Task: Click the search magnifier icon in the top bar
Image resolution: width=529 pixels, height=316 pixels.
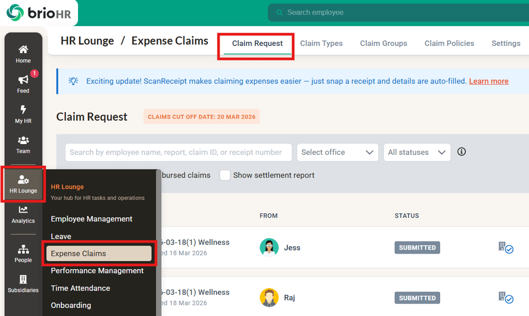Action: [279, 12]
